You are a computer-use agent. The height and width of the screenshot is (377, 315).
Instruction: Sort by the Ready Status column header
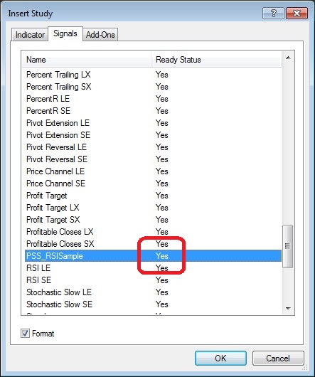215,60
